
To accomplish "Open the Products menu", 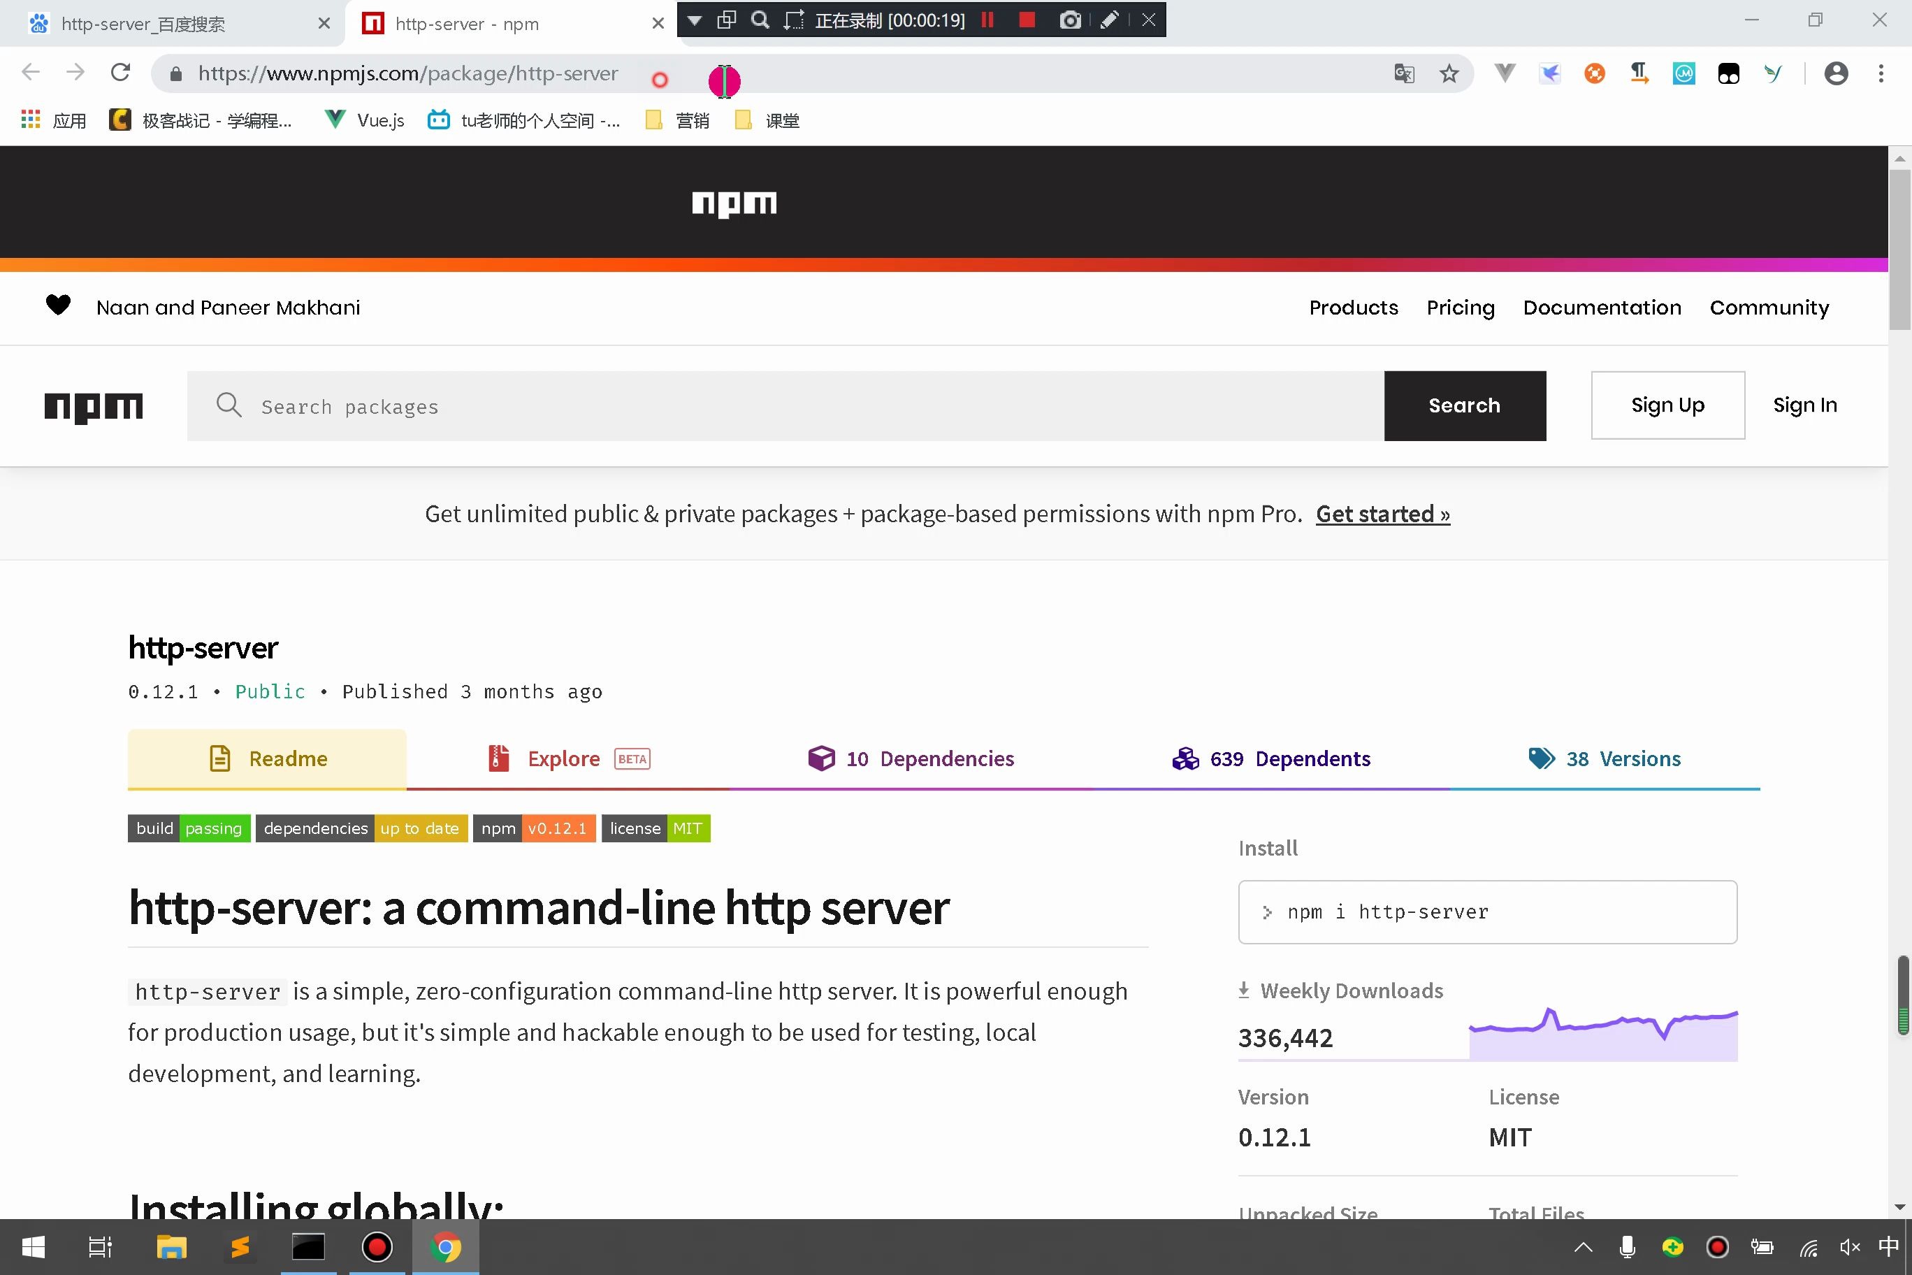I will (x=1354, y=308).
